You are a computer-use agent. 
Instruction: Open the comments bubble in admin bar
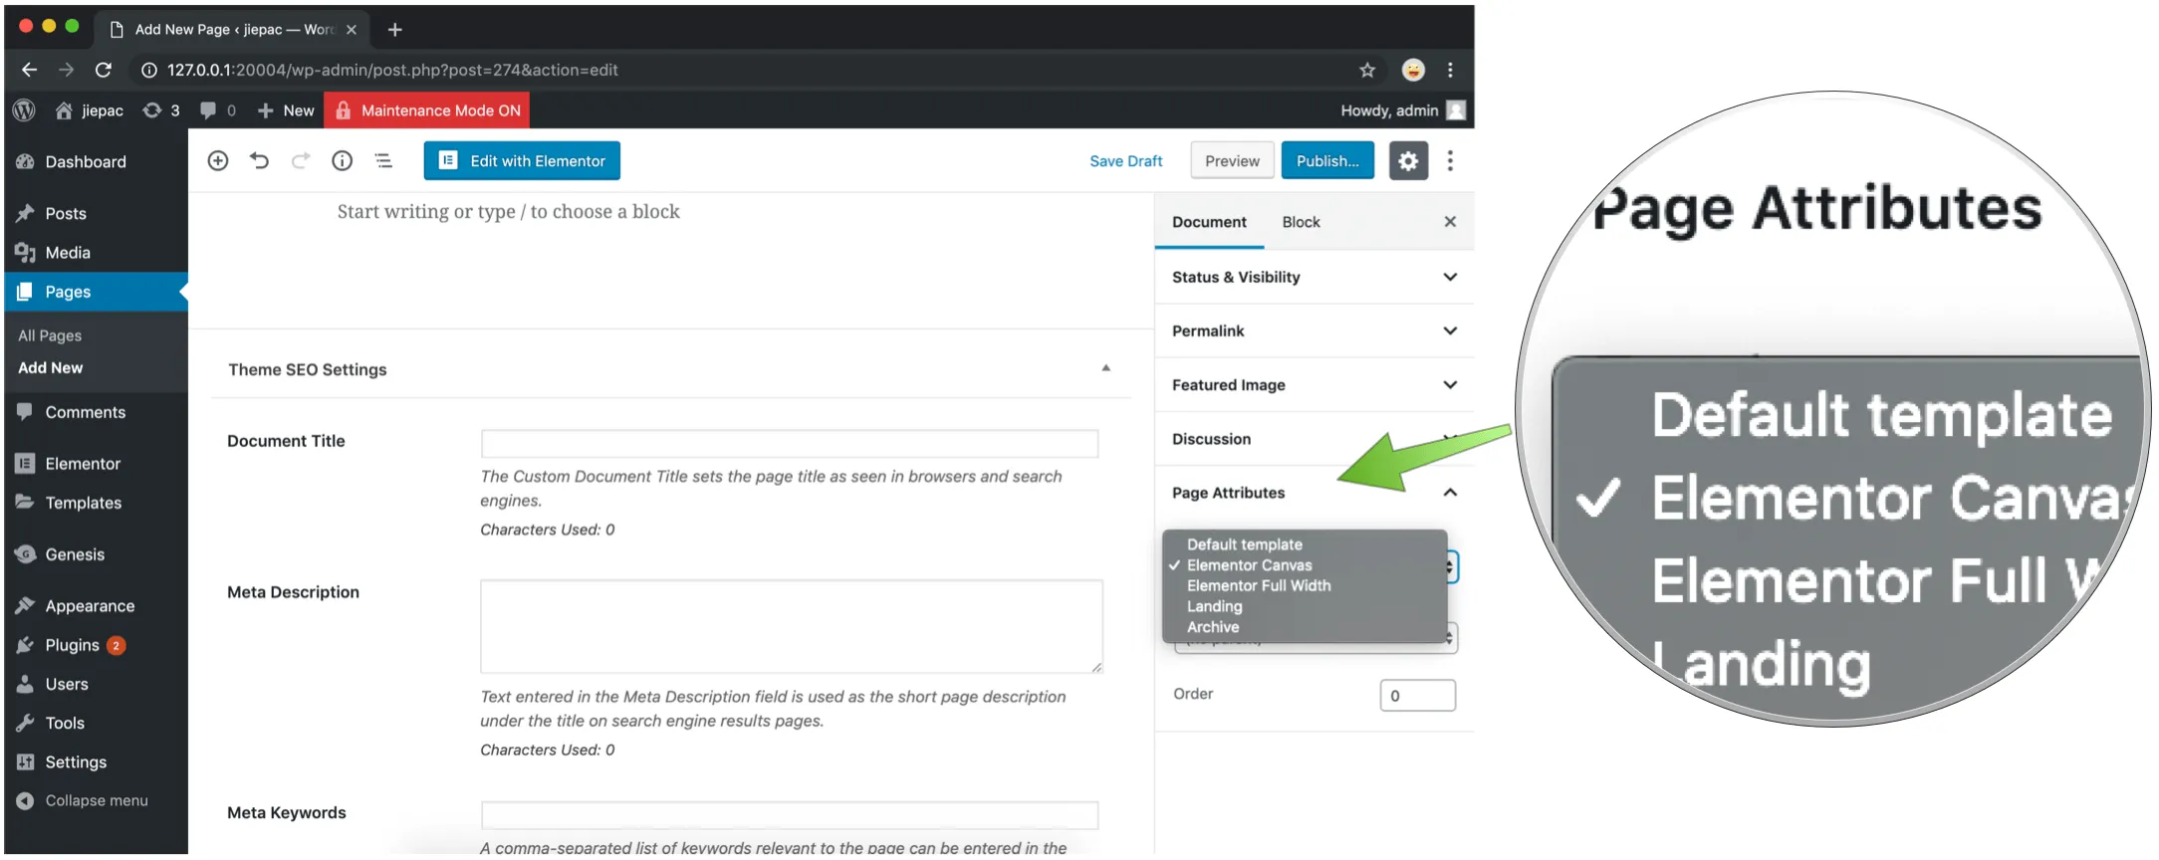click(x=217, y=110)
